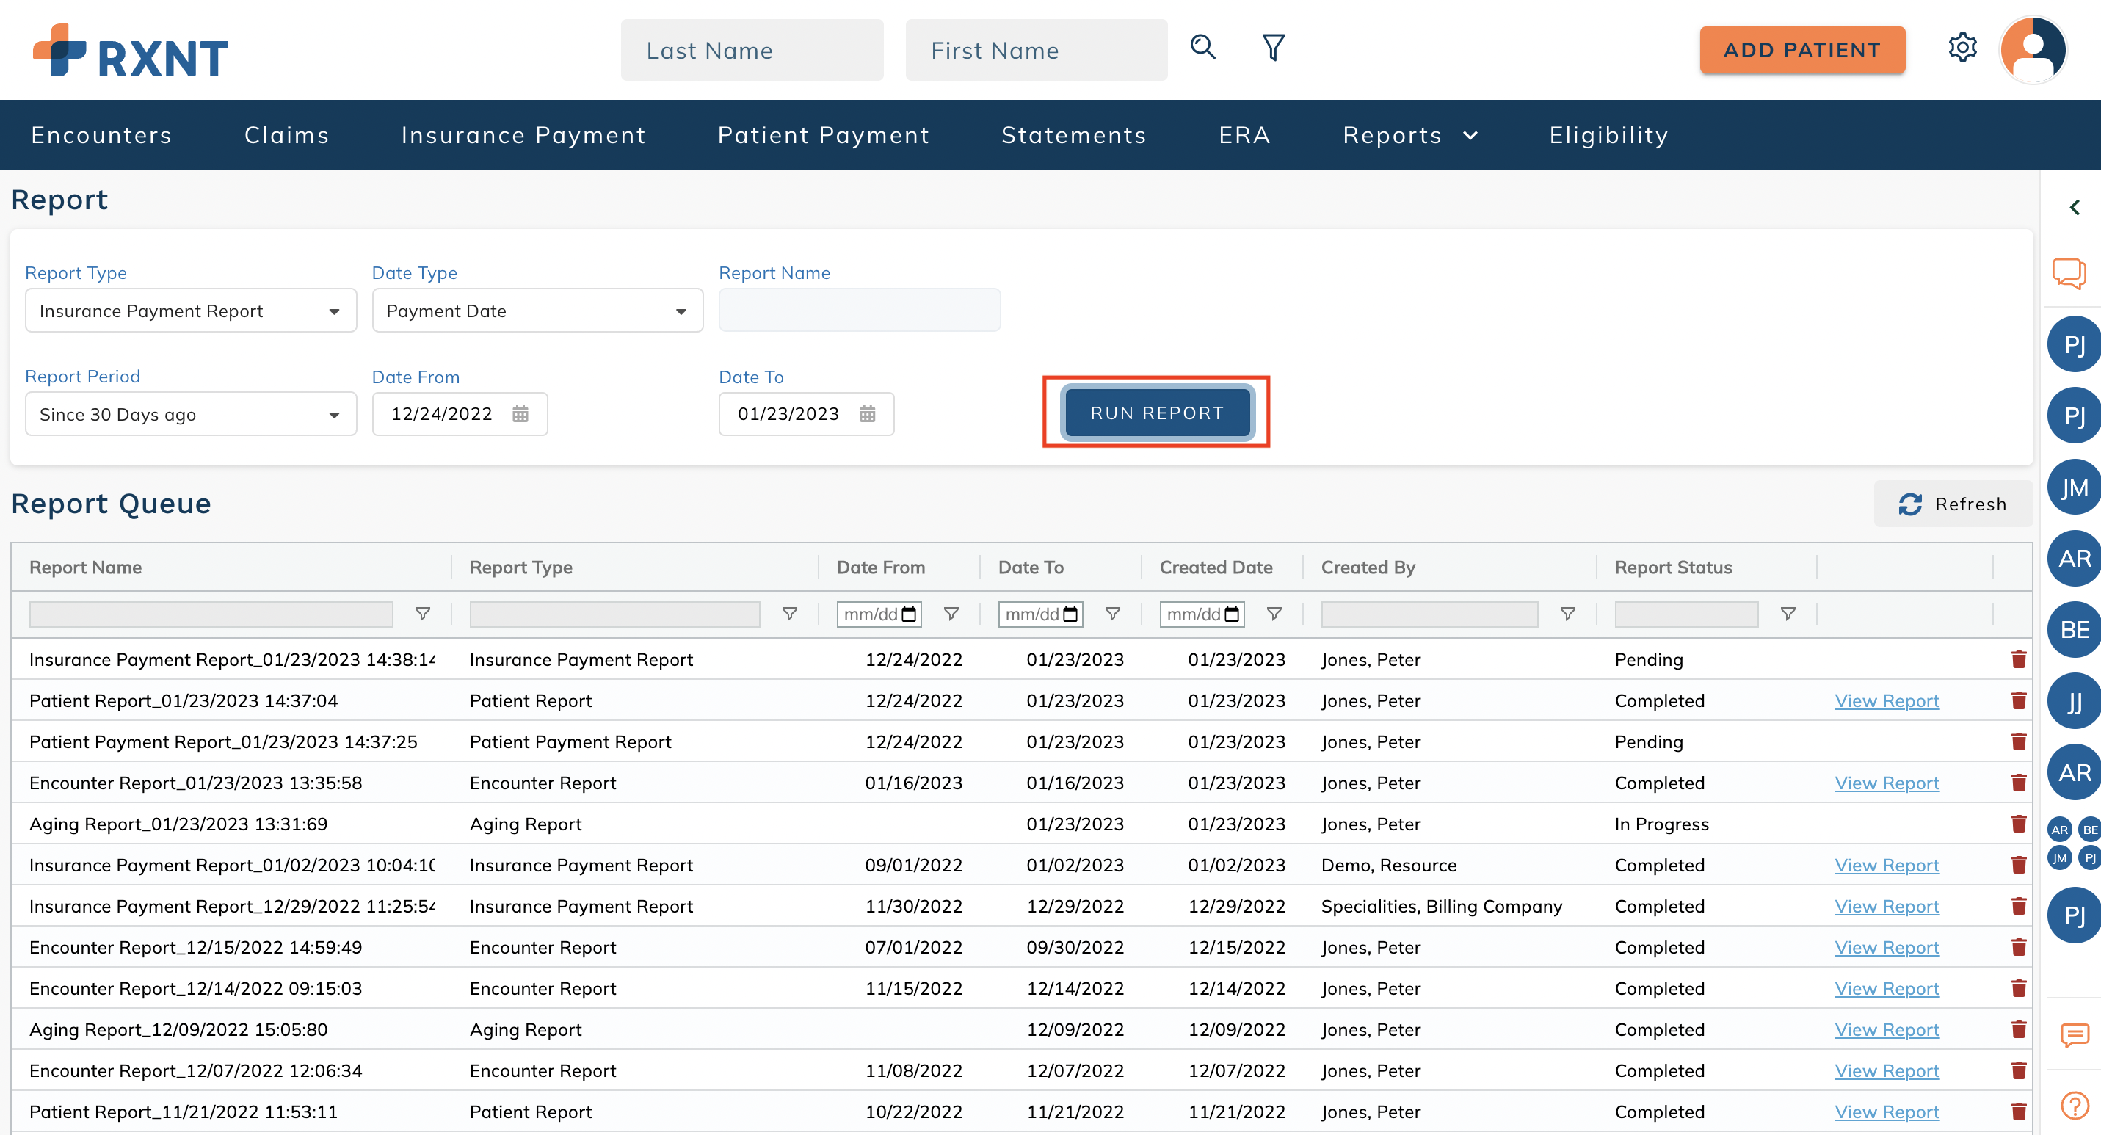Image resolution: width=2101 pixels, height=1135 pixels.
Task: Open the Date From filter date input
Action: tap(879, 614)
